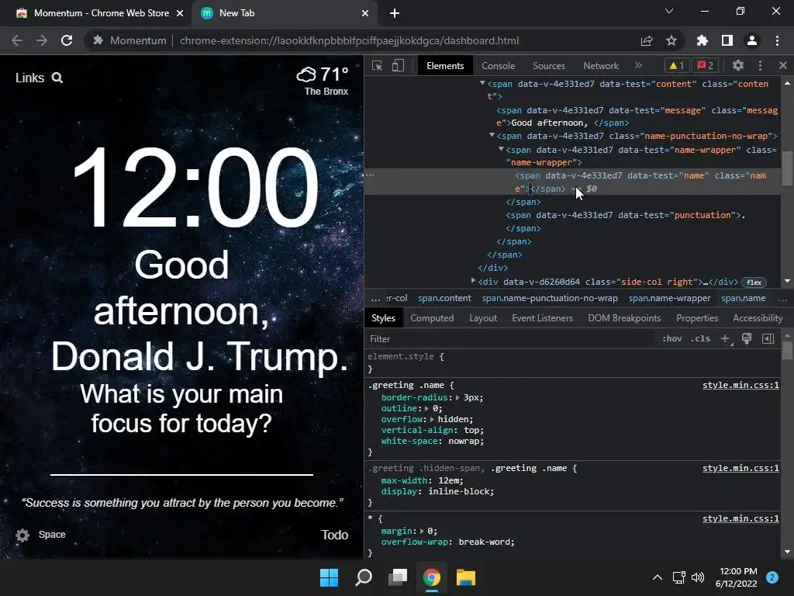Reload the page with the refresh icon
The height and width of the screenshot is (596, 794).
point(67,40)
